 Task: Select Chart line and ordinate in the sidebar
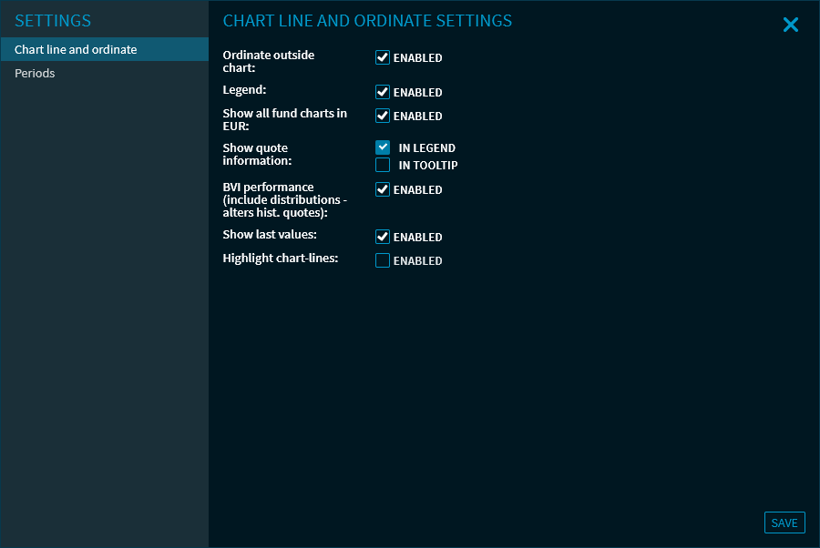(76, 49)
